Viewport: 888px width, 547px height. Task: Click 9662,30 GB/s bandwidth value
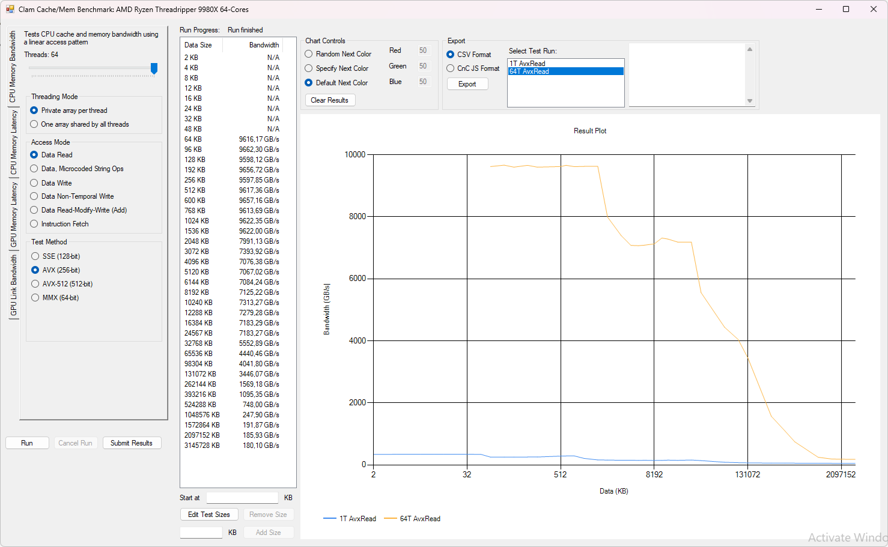(x=259, y=150)
